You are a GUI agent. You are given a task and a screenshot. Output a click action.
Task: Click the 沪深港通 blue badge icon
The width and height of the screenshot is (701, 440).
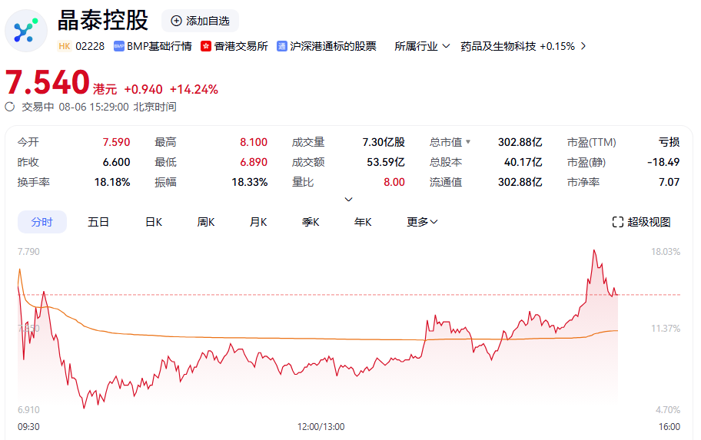[x=282, y=46]
